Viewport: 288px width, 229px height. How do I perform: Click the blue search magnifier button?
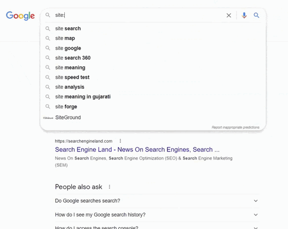[256, 15]
